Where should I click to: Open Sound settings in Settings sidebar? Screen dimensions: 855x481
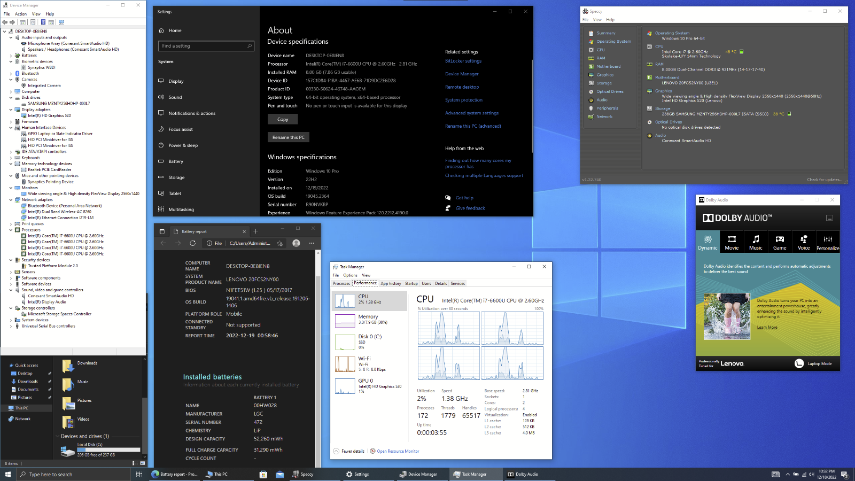175,97
